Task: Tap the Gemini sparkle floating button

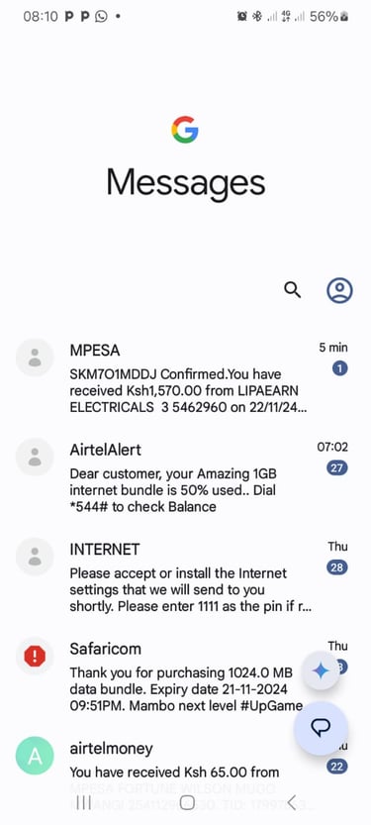Action: tap(321, 670)
